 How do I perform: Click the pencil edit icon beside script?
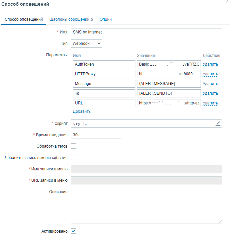[218, 124]
